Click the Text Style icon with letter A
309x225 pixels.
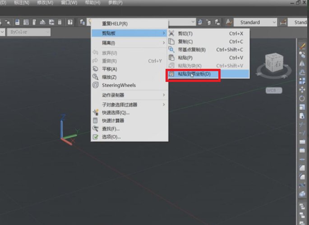[229, 22]
